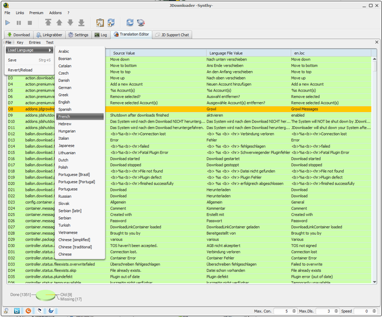This screenshot has height=317, width=382.
Task: Select Dutch from language list
Action: pyautogui.click(x=80, y=160)
